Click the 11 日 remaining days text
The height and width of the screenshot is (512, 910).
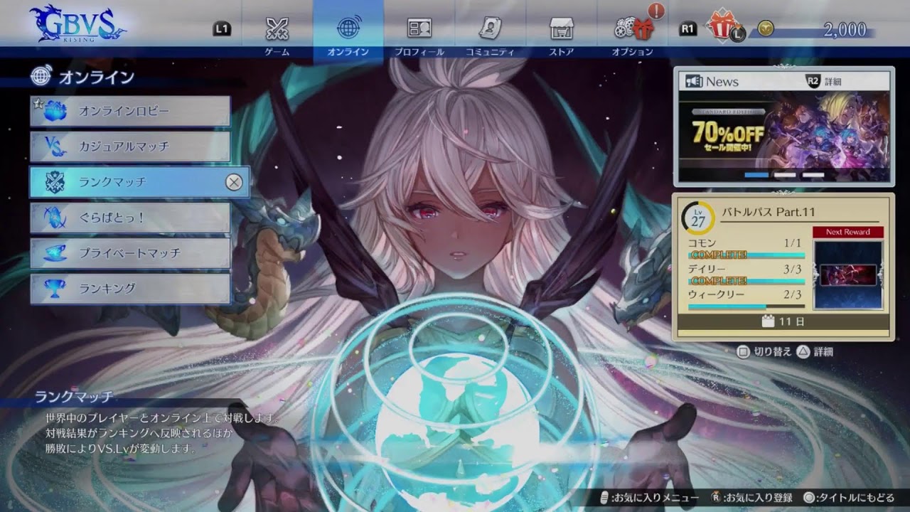point(791,321)
